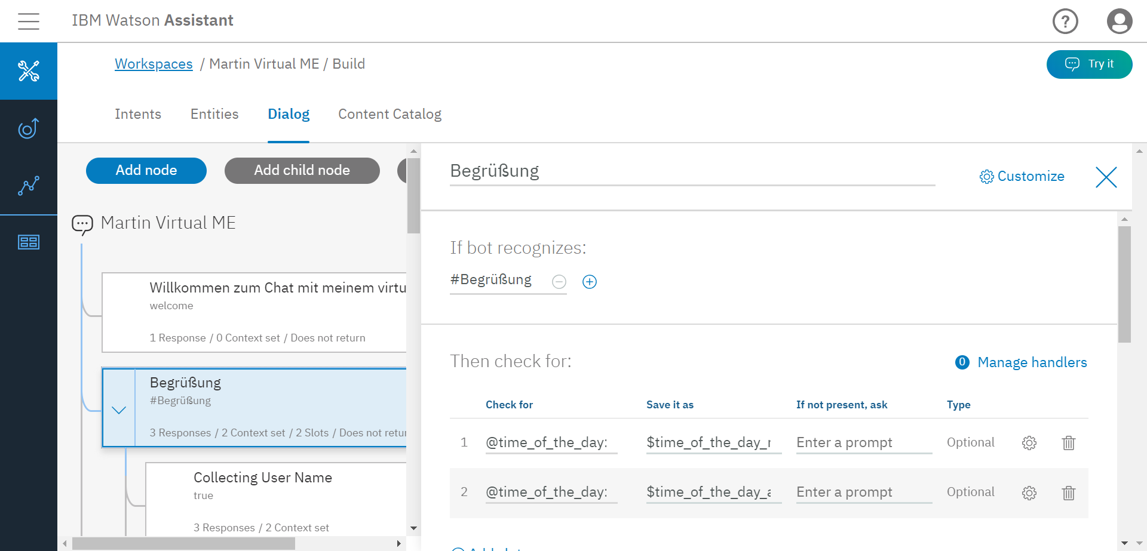Remove the #Begrüßung condition with minus icon
Screen dimensions: 1147x551
pos(559,282)
